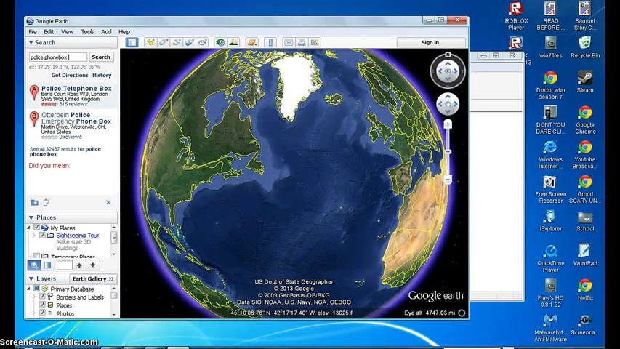Click the Print toolbar icon
Viewport: 620px width, 349px height.
[302, 42]
